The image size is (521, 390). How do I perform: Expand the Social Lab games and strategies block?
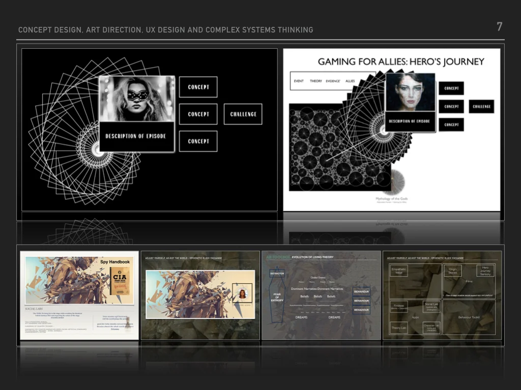tap(431, 306)
